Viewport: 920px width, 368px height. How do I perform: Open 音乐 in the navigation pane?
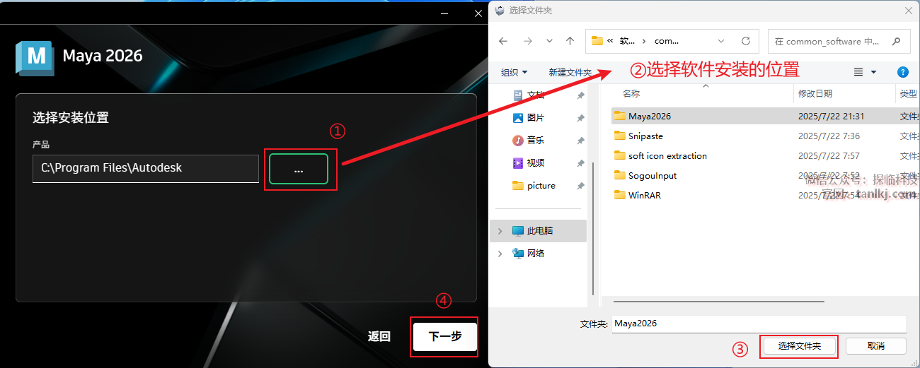(536, 141)
